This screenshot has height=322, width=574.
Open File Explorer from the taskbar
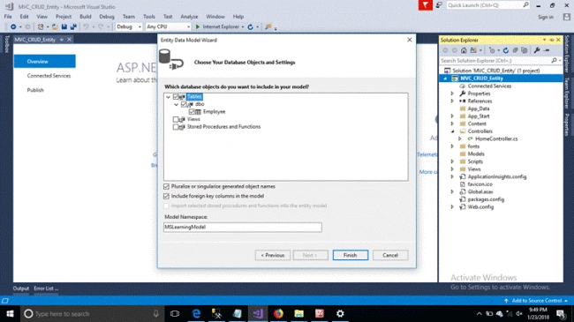click(x=298, y=313)
